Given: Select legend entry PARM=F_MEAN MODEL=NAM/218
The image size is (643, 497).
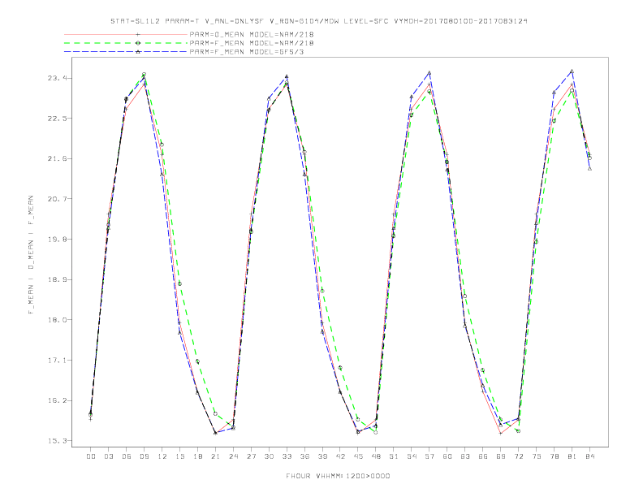Looking at the screenshot, I should click(x=252, y=43).
